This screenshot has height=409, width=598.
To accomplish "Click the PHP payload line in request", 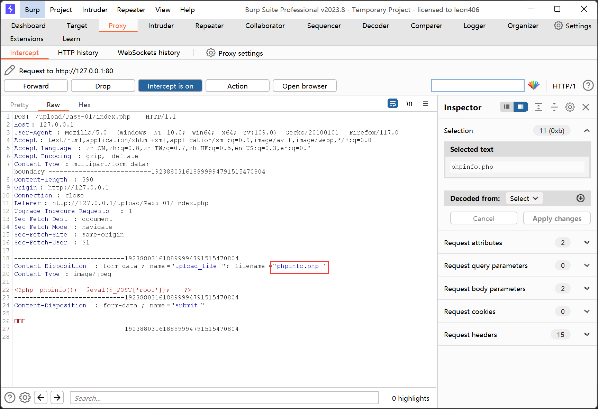I will click(102, 290).
